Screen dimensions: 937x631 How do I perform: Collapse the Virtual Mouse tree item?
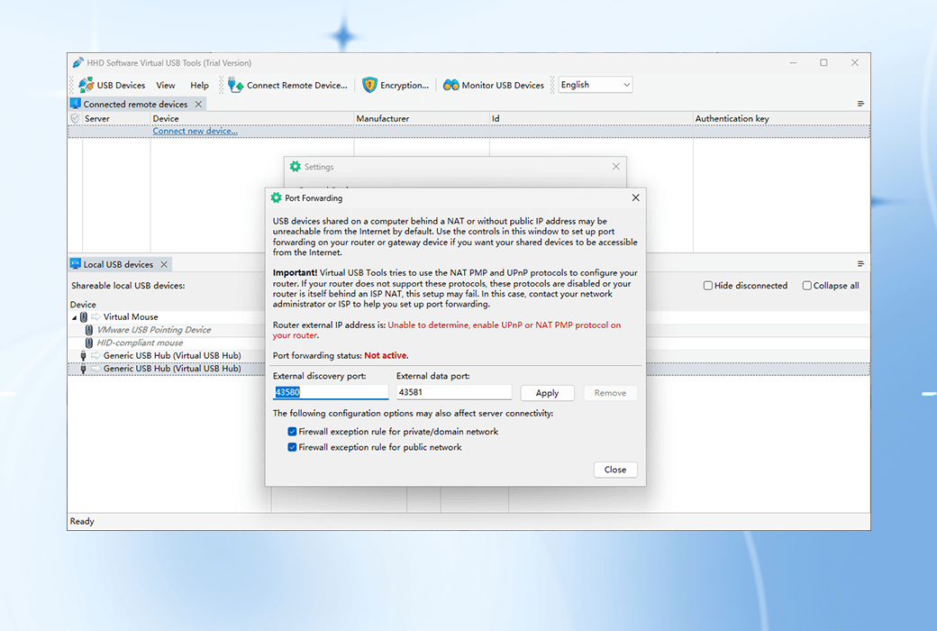[76, 316]
